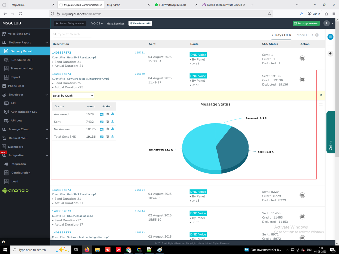Click the No Answer pie slice
The image size is (339, 254).
[x=200, y=147]
